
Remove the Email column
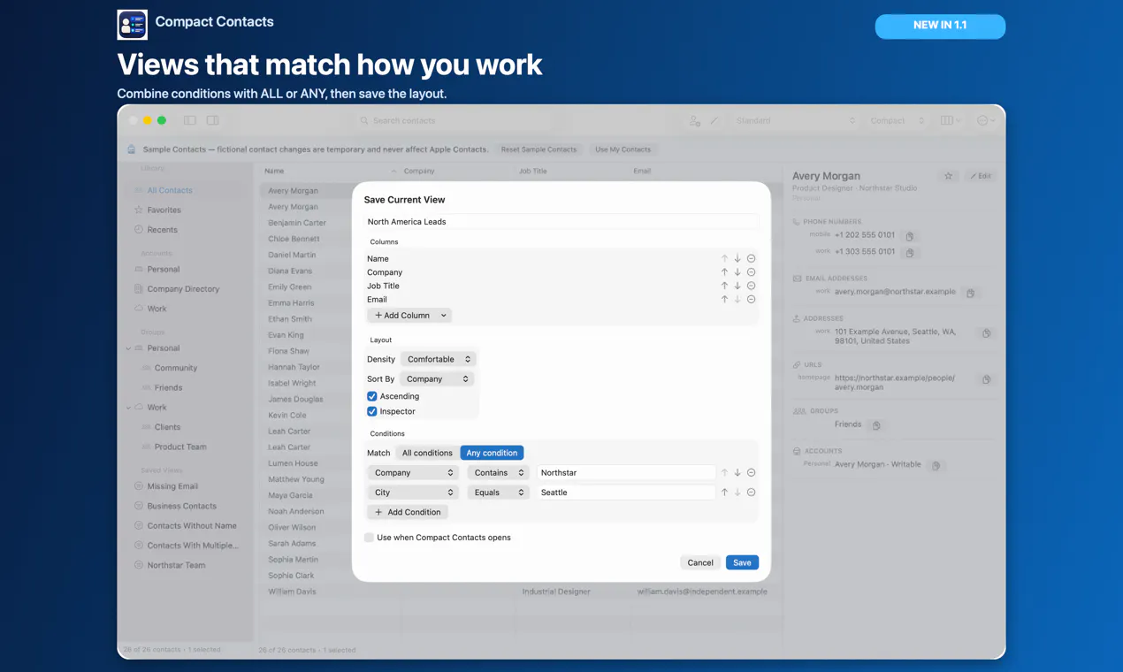click(x=751, y=300)
